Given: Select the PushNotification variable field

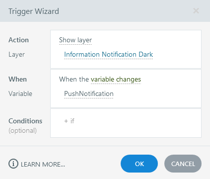Looking at the screenshot, I should coord(89,94).
